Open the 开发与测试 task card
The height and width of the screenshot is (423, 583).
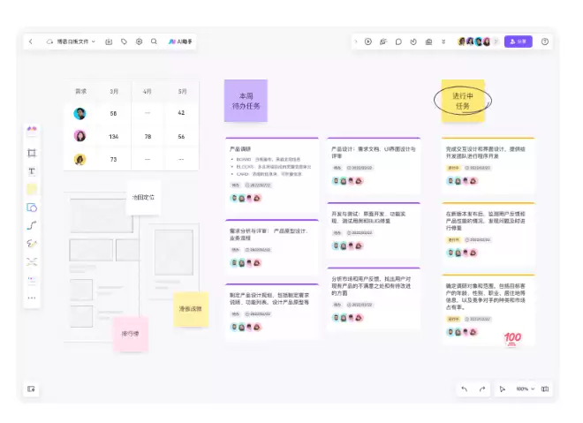(x=374, y=230)
